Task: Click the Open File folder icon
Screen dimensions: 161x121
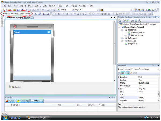Action: click(x=14, y=10)
